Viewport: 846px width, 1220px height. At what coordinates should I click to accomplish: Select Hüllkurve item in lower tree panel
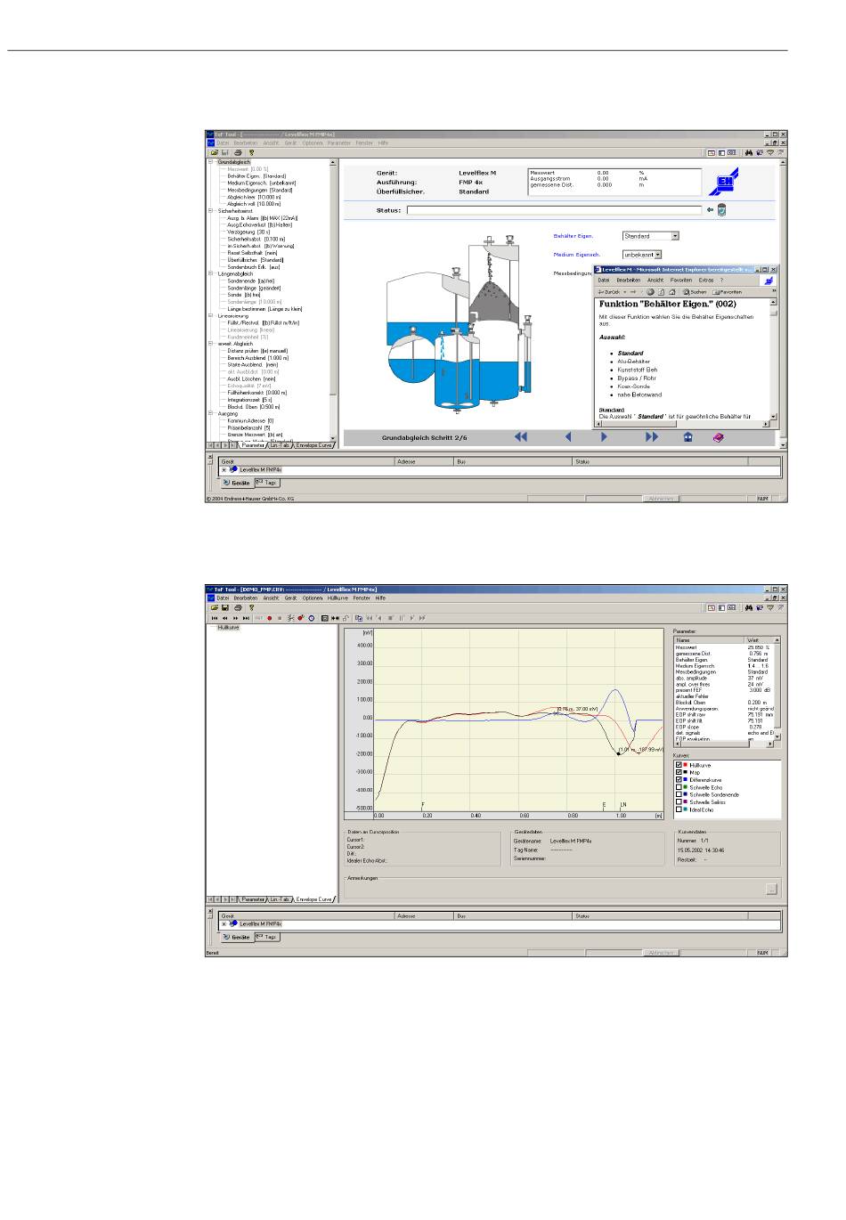point(229,628)
